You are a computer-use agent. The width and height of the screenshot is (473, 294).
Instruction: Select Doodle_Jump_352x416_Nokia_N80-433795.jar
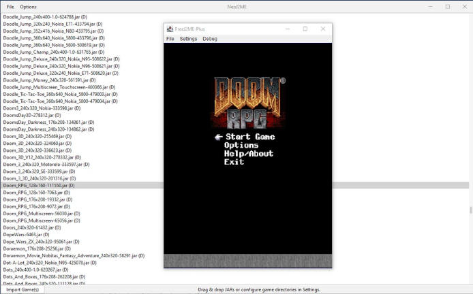pyautogui.click(x=53, y=31)
